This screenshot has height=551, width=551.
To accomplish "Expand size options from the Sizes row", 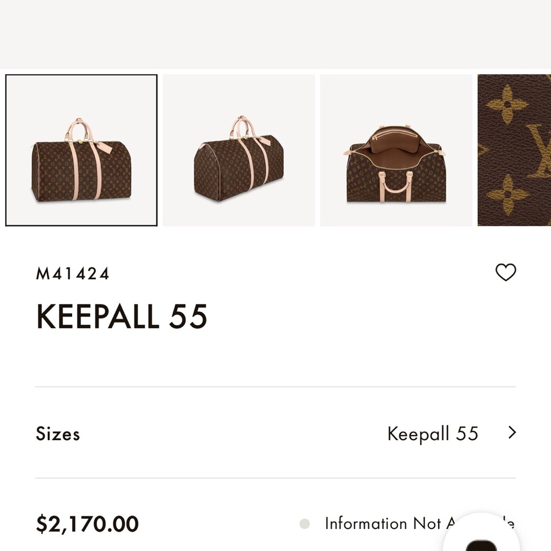I will tap(275, 433).
